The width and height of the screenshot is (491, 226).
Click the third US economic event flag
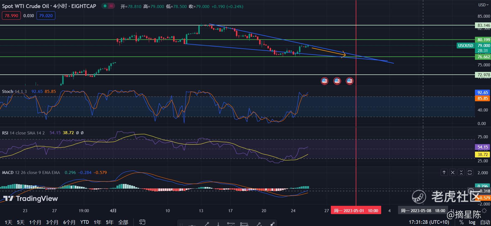point(350,81)
